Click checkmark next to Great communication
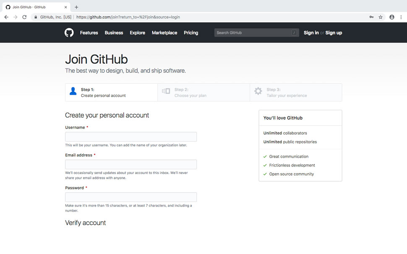Viewport: 407px width, 254px height. tap(265, 156)
